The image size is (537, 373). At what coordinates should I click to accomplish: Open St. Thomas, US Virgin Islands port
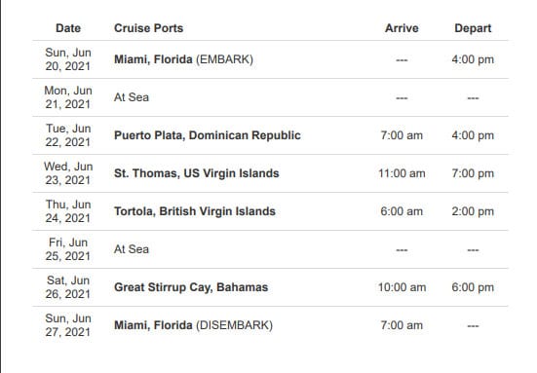pos(197,173)
